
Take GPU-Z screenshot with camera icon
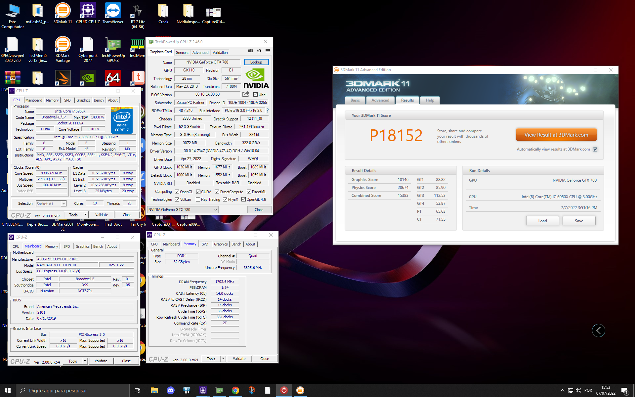(251, 51)
